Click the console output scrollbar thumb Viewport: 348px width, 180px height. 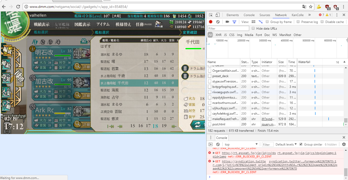tap(346, 172)
